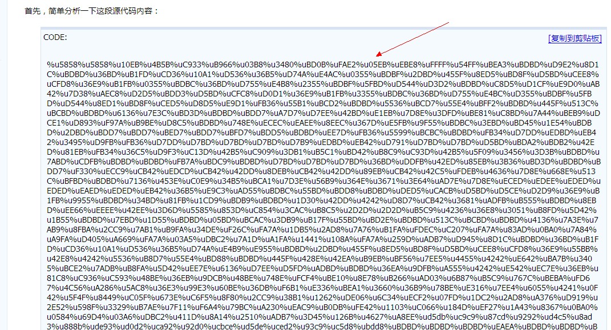Select the line starting uBCBD%uBDBD%u6136
The height and width of the screenshot is (330, 611).
[x=323, y=114]
